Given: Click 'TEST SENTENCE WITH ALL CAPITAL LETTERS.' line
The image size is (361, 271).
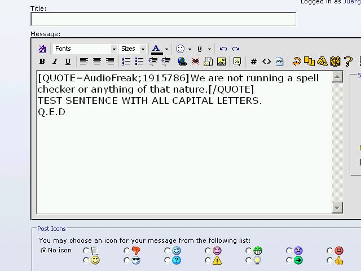Looking at the screenshot, I should (149, 100).
